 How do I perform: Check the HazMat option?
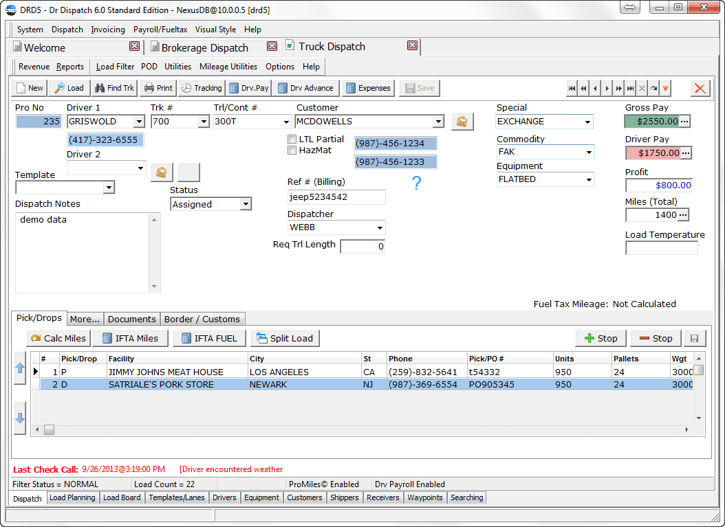(292, 150)
